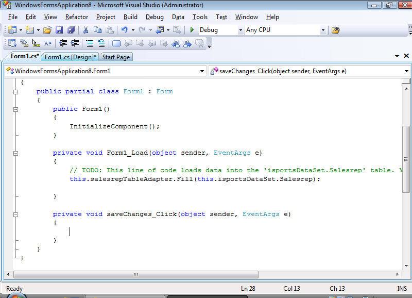Click the editor split bar above the scrollbar
This screenshot has width=412, height=298.
pos(406,81)
